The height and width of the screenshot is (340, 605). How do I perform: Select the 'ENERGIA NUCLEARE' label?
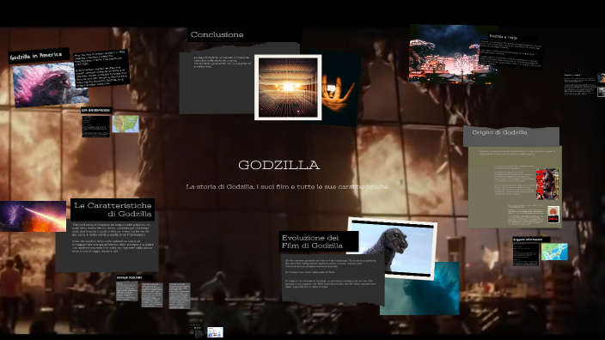point(129,277)
